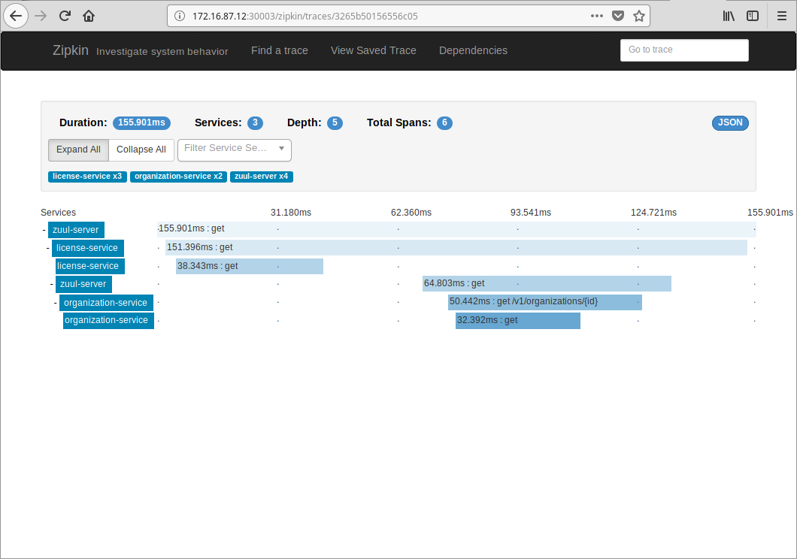
Task: Collapse the first license-service row
Action: [x=48, y=248]
